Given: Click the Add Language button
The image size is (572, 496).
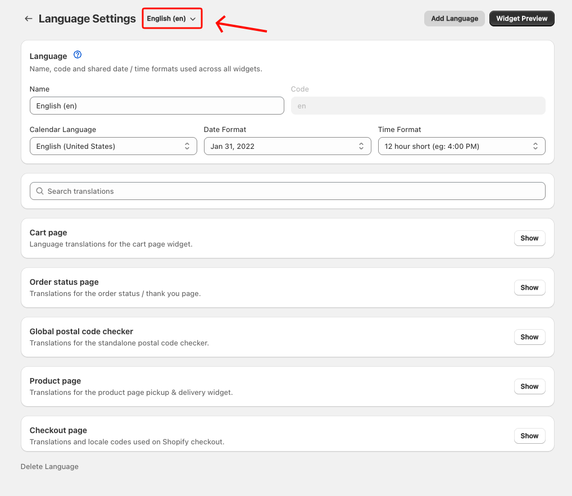Looking at the screenshot, I should pyautogui.click(x=454, y=19).
